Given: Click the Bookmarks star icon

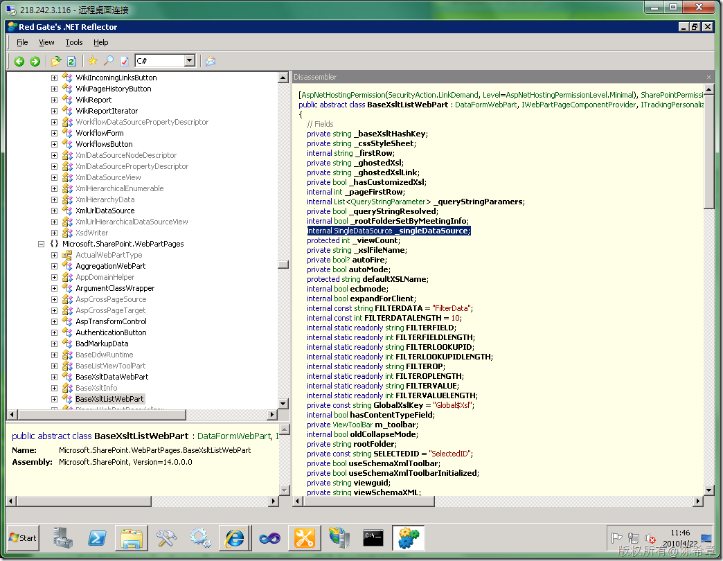Looking at the screenshot, I should [x=93, y=61].
